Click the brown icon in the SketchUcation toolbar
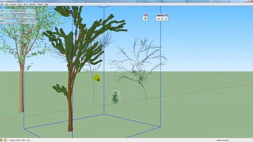253x142 pixels. pyautogui.click(x=166, y=19)
